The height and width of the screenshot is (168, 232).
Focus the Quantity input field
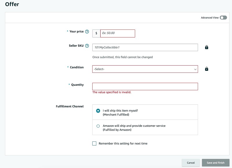145,86
